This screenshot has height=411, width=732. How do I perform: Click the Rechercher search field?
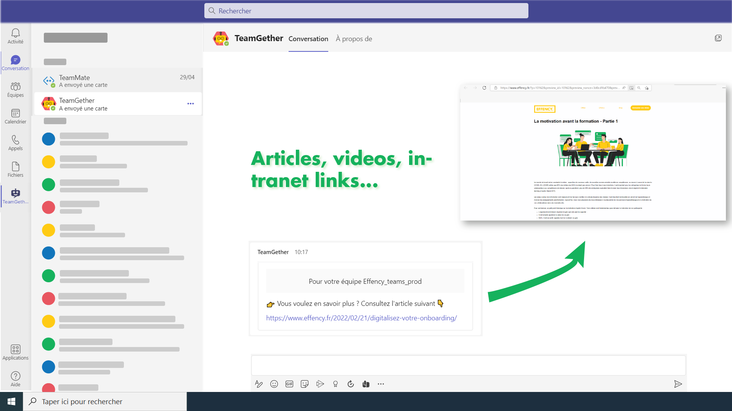click(366, 11)
